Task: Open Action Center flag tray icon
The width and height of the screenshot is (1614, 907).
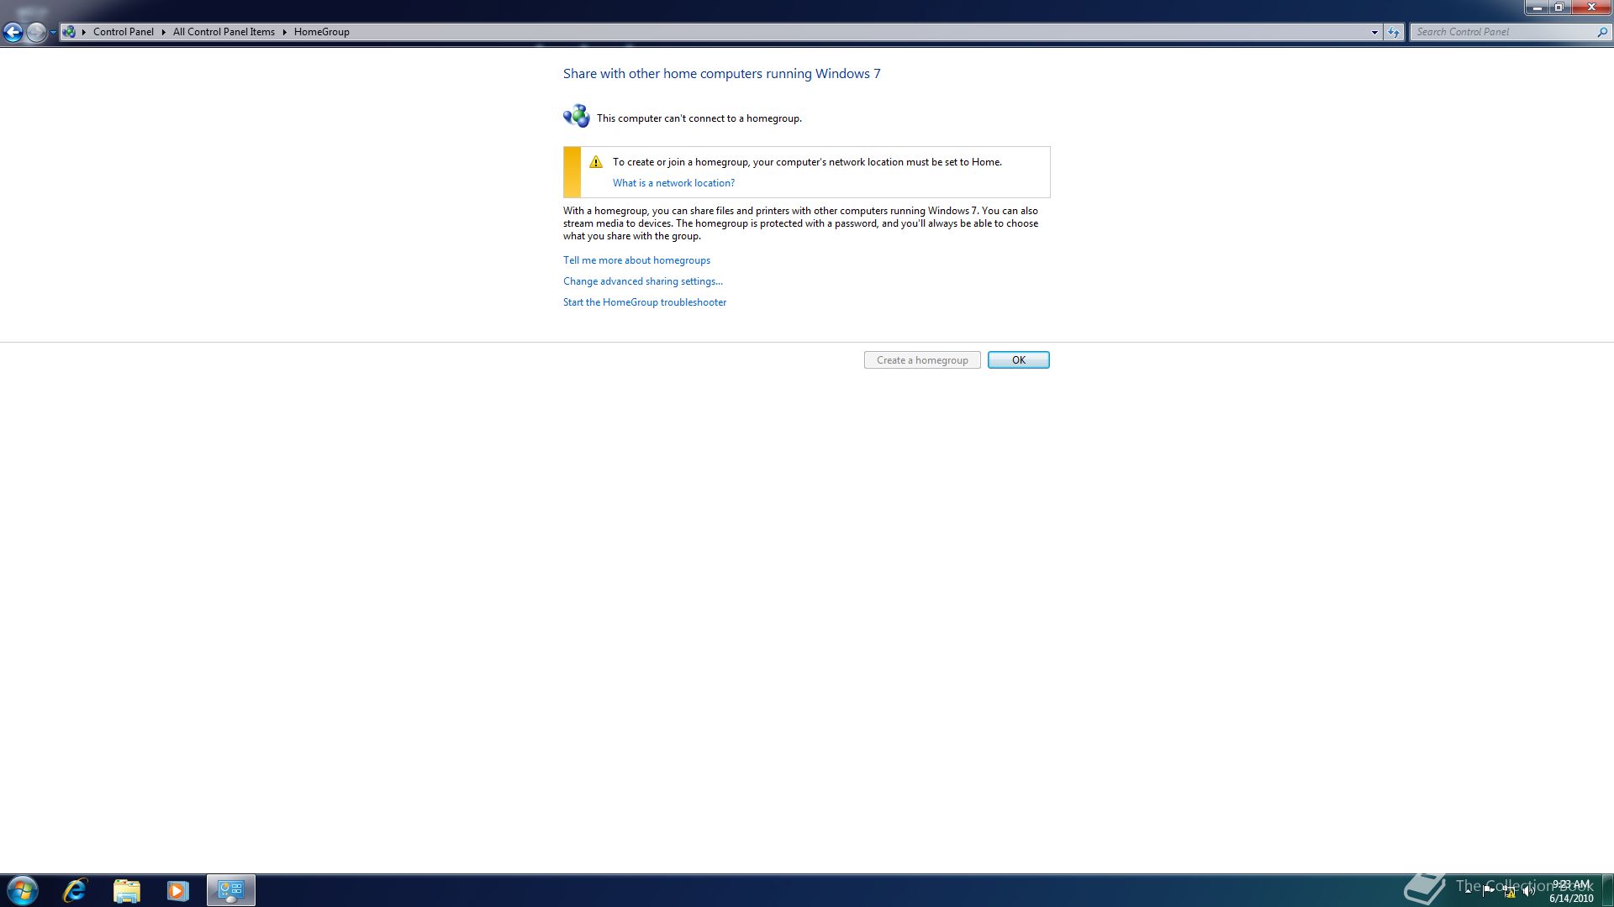Action: pos(1489,890)
